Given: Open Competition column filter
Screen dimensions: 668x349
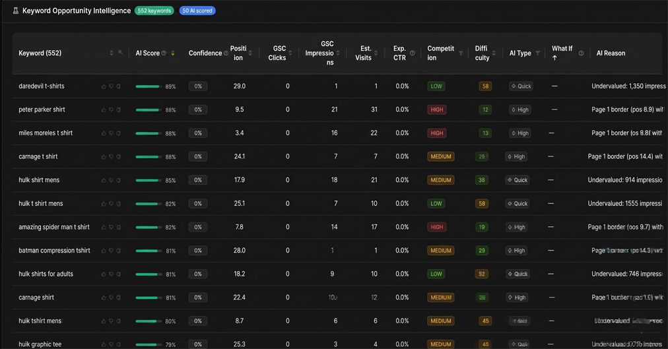Looking at the screenshot, I should [461, 53].
